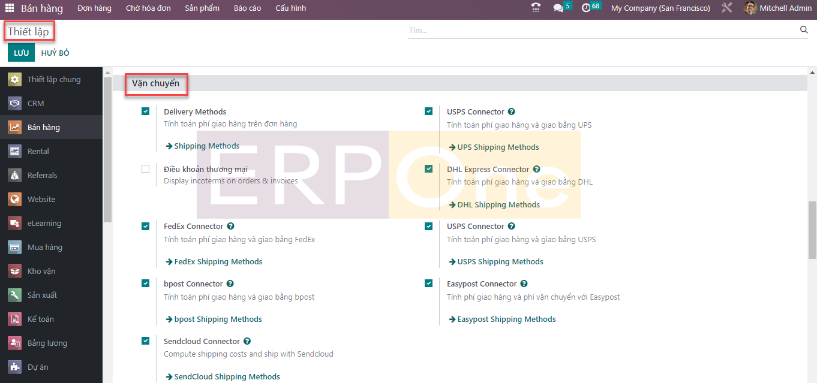Image resolution: width=817 pixels, height=383 pixels.
Task: Select the Kho vận settings tab
Action: click(41, 272)
